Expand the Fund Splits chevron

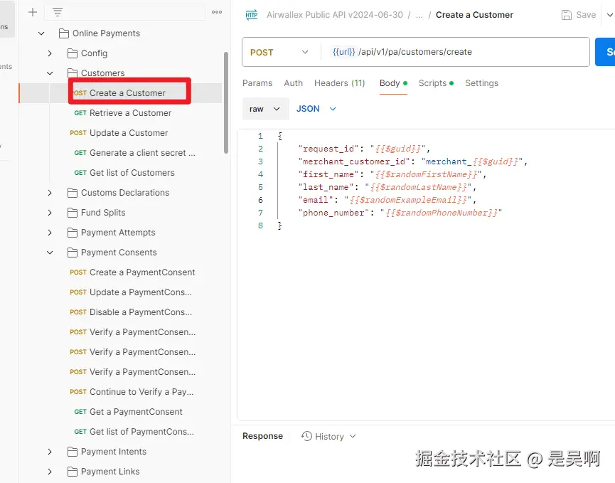50,213
